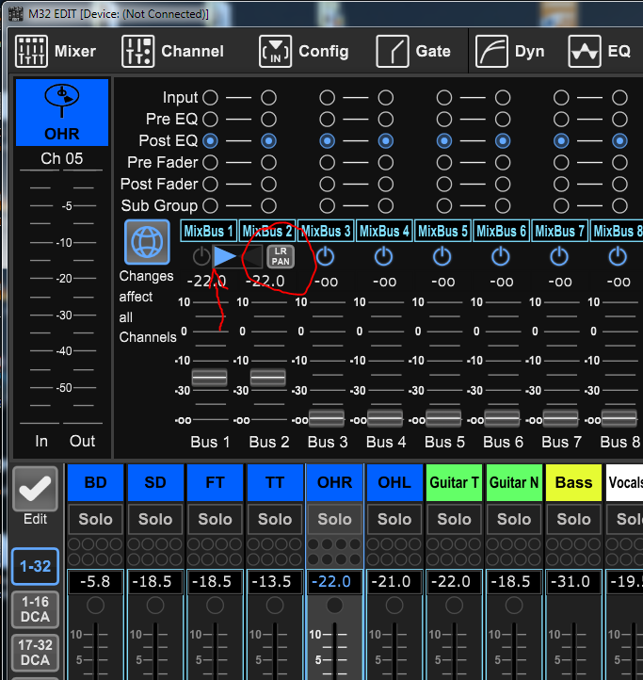This screenshot has width=643, height=680.
Task: Select Post EQ tap for Bus 3
Action: (328, 141)
